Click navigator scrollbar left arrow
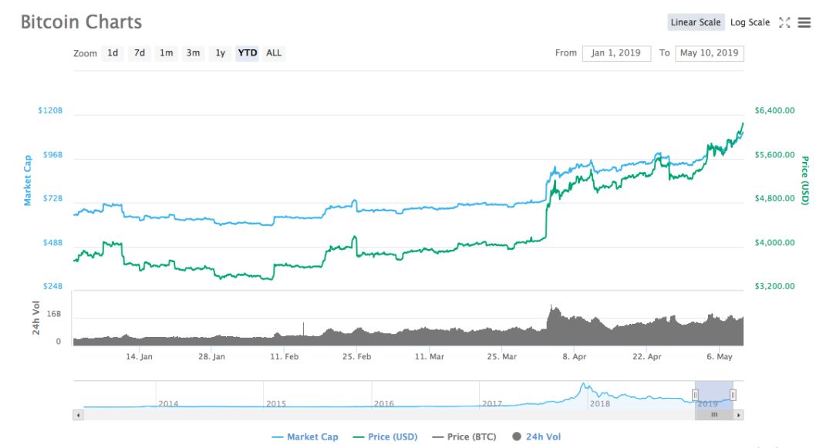 79,415
